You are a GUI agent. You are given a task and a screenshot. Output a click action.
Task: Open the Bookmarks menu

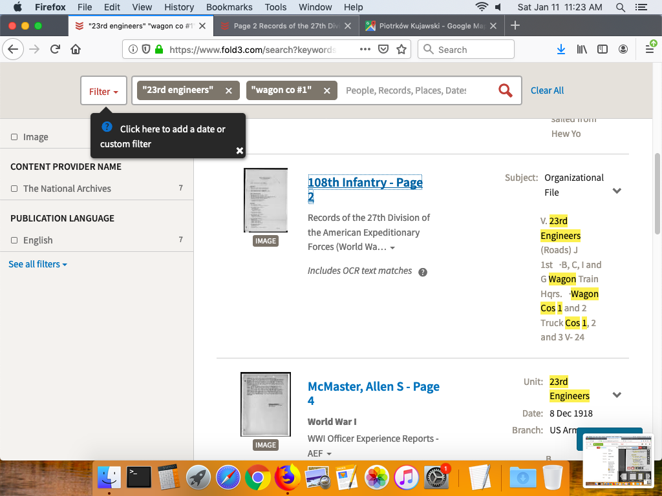(x=229, y=7)
